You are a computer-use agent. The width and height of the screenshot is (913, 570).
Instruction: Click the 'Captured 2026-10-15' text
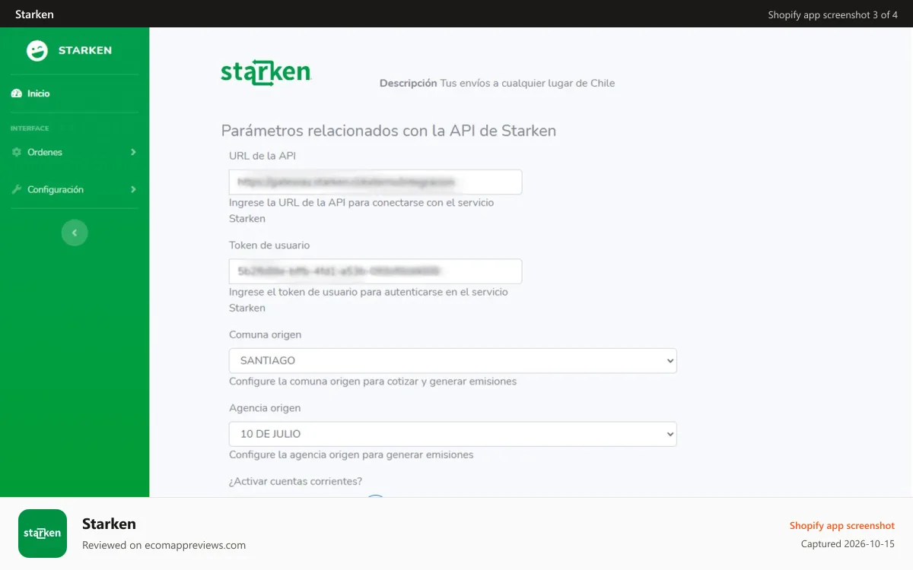pyautogui.click(x=848, y=544)
